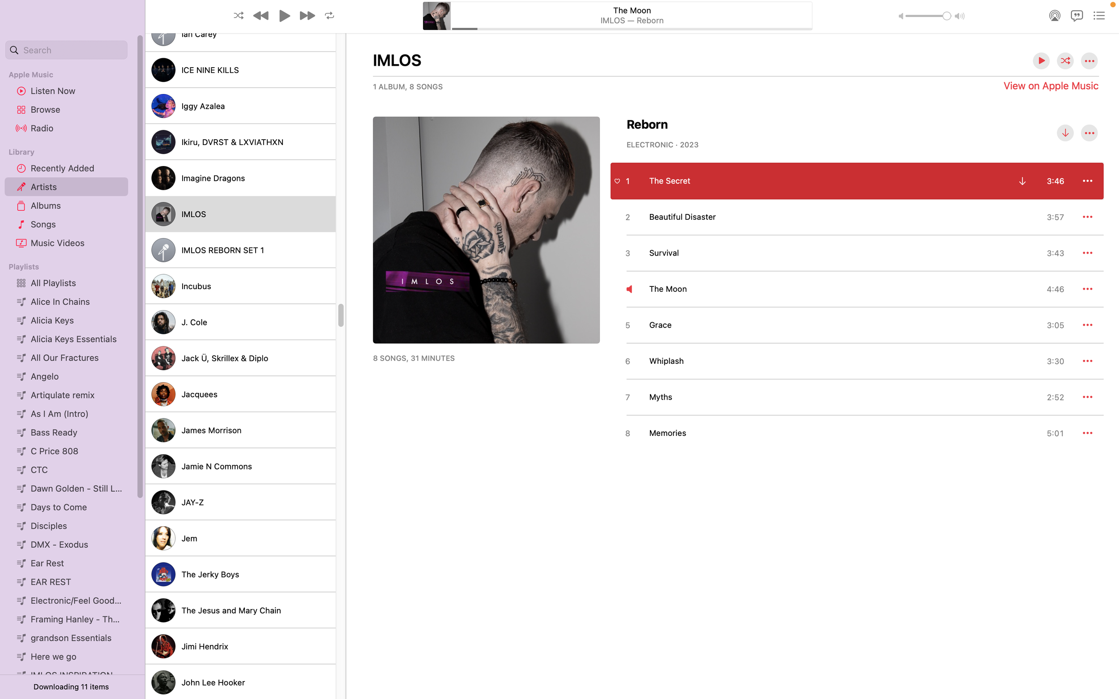This screenshot has height=699, width=1119.
Task: Select Imagine Dragons in the artist list
Action: click(240, 178)
